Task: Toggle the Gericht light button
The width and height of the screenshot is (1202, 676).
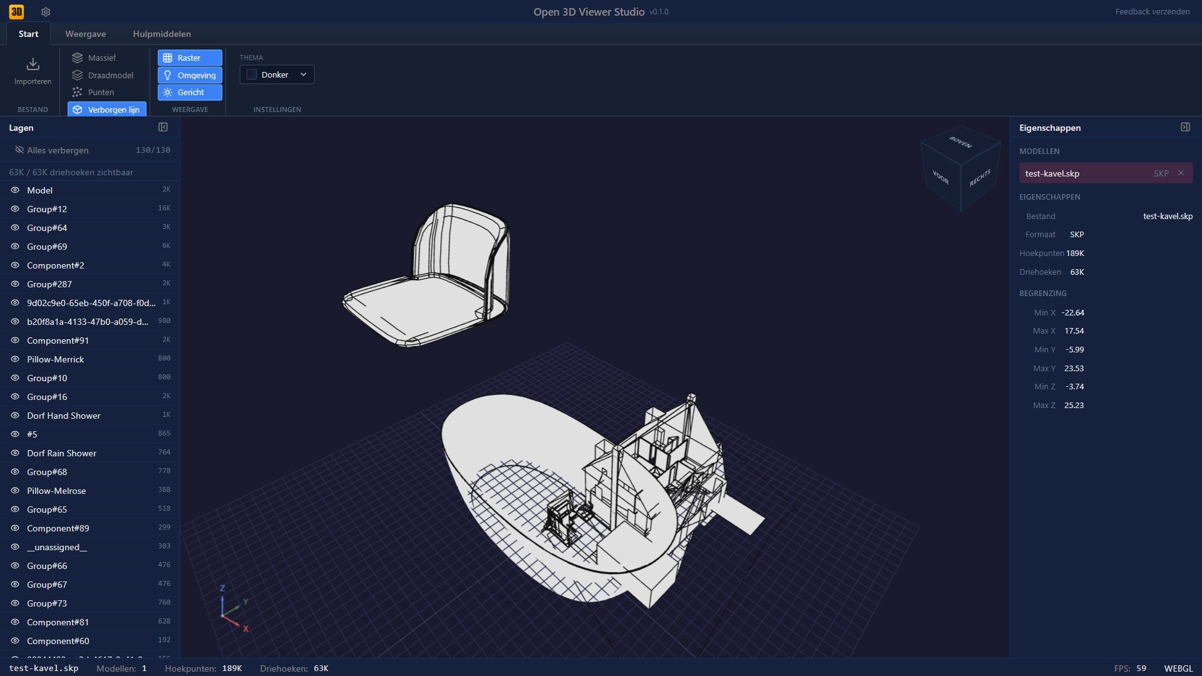Action: pyautogui.click(x=190, y=92)
